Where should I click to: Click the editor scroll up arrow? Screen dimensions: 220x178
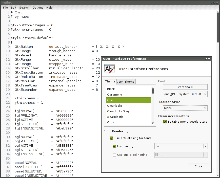click(x=218, y=11)
